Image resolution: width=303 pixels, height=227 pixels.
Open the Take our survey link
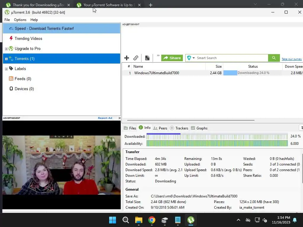coord(291,59)
